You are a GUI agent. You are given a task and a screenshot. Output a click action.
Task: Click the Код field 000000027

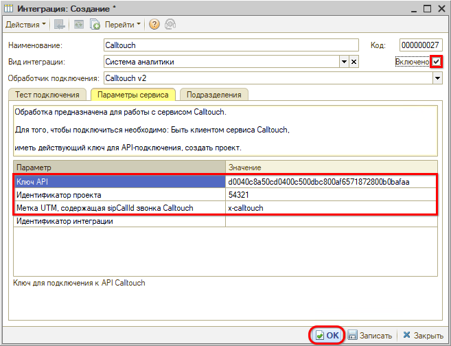pos(421,45)
